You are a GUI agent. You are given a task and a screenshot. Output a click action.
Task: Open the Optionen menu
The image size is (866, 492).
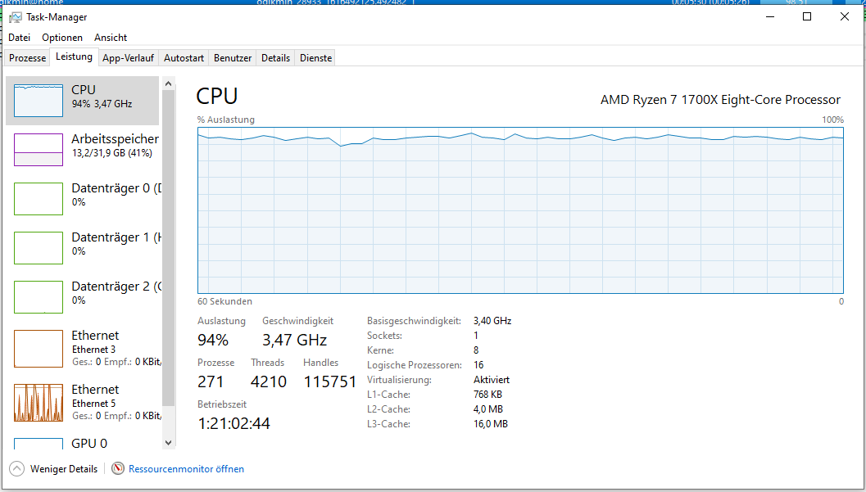click(x=62, y=38)
